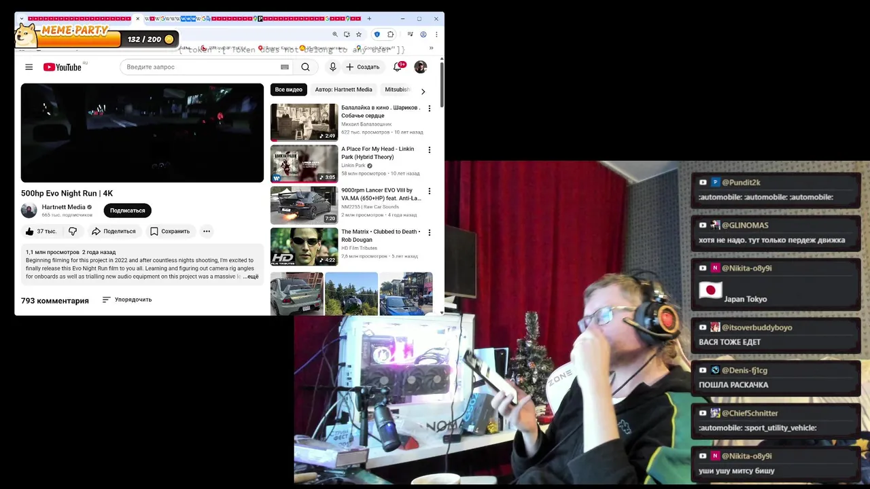This screenshot has width=870, height=489.
Task: Open Hartnett Media channel avatar
Action: click(x=29, y=211)
